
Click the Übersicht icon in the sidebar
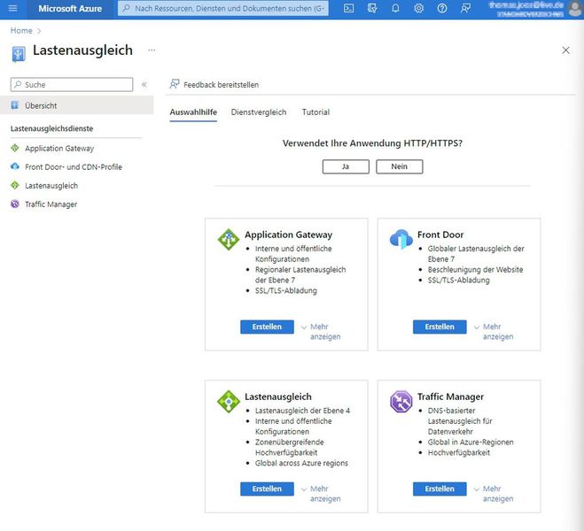pyautogui.click(x=15, y=105)
